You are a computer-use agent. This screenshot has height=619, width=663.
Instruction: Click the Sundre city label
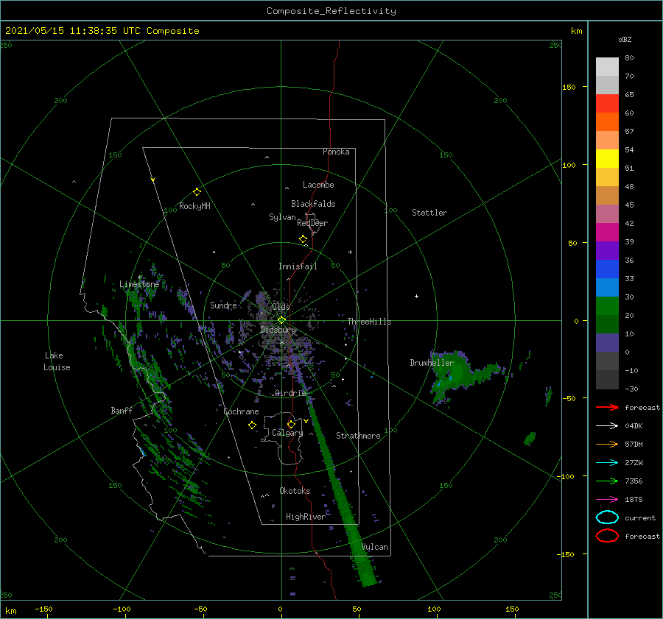click(x=223, y=305)
